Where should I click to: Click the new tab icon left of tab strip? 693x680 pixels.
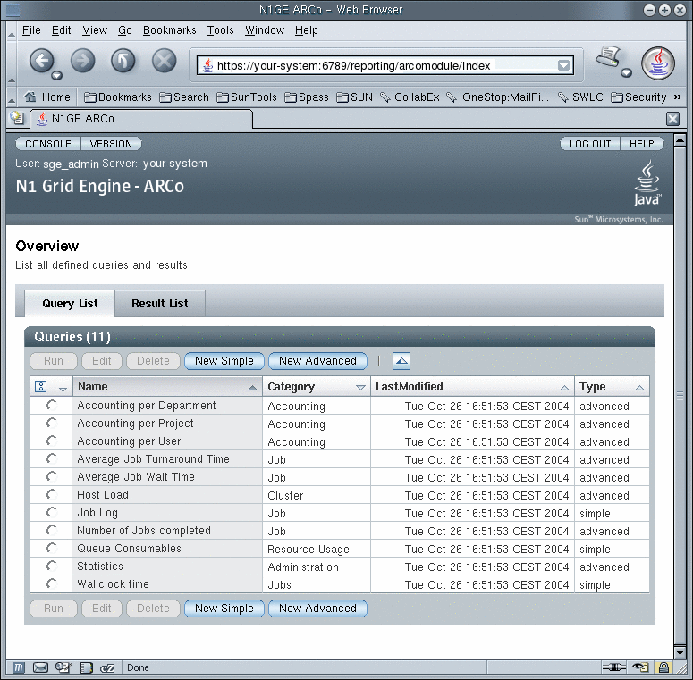coord(17,118)
